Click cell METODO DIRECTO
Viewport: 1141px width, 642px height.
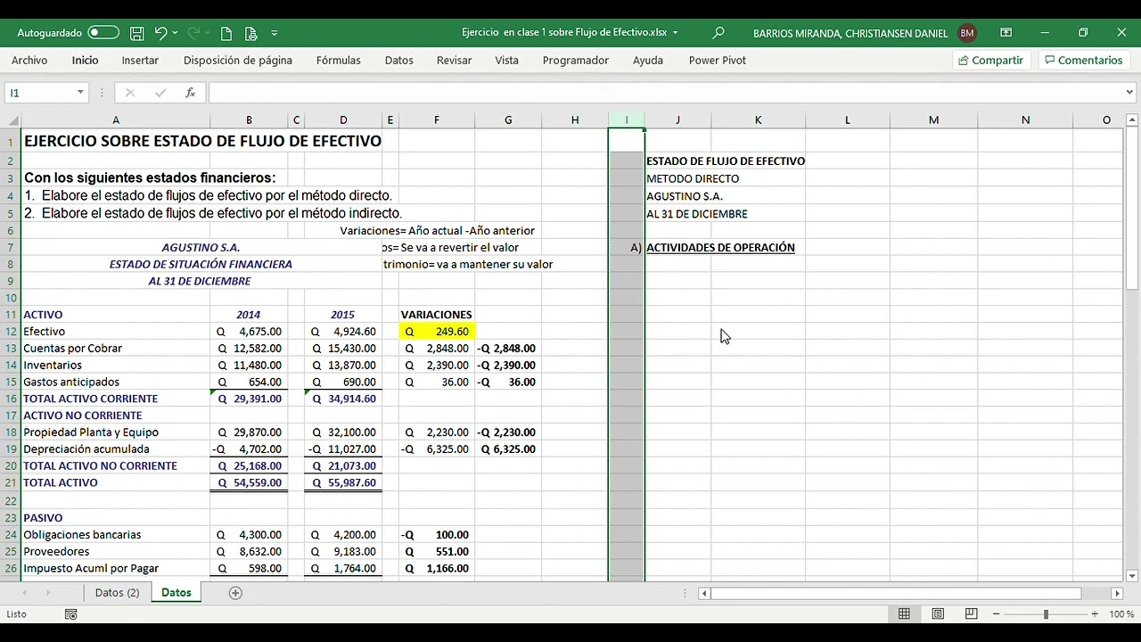pyautogui.click(x=693, y=179)
